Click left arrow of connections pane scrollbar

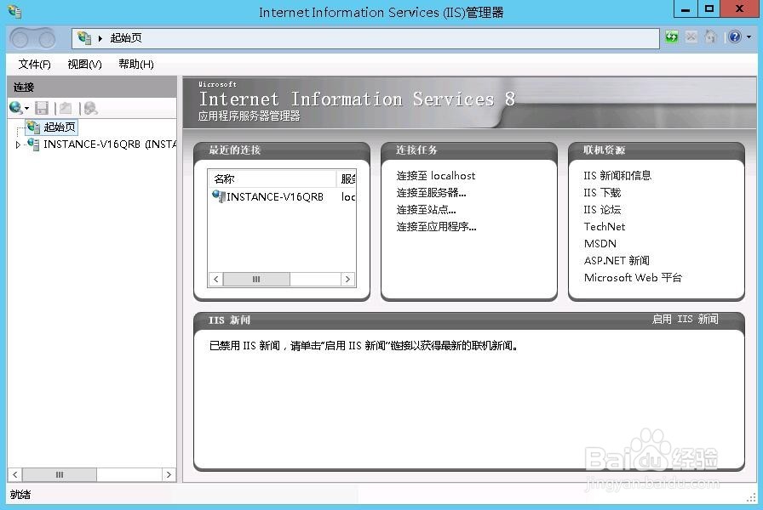[15, 474]
